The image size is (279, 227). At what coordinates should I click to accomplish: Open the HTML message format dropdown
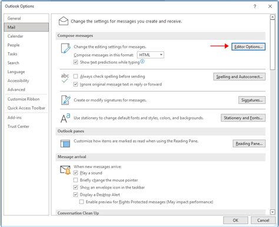[x=151, y=55]
